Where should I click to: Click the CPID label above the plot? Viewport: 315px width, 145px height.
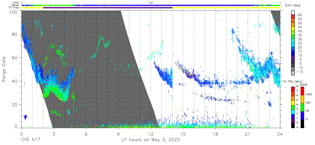[15, 3]
